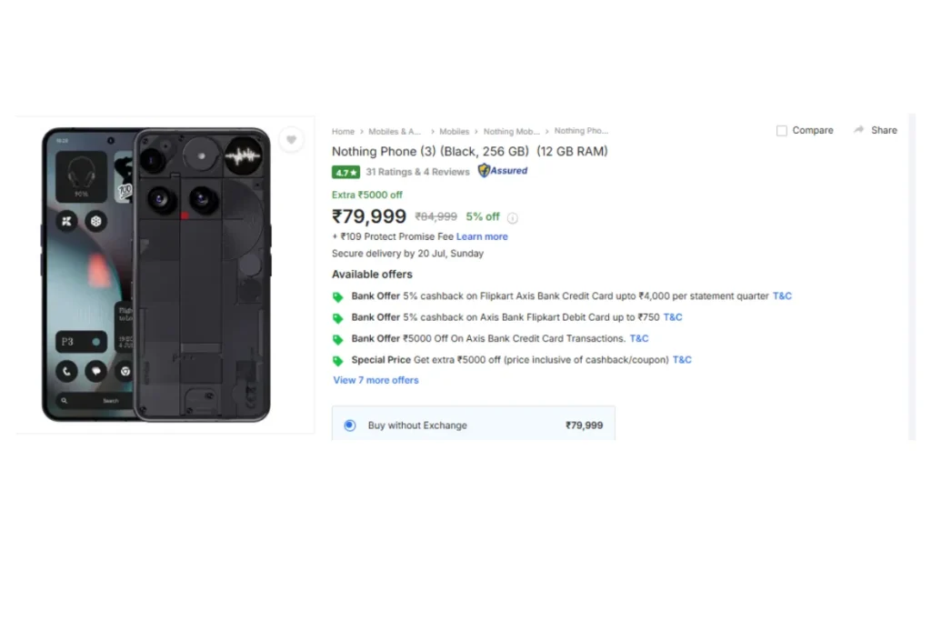Click the green 4.7 star rating badge

tap(345, 173)
